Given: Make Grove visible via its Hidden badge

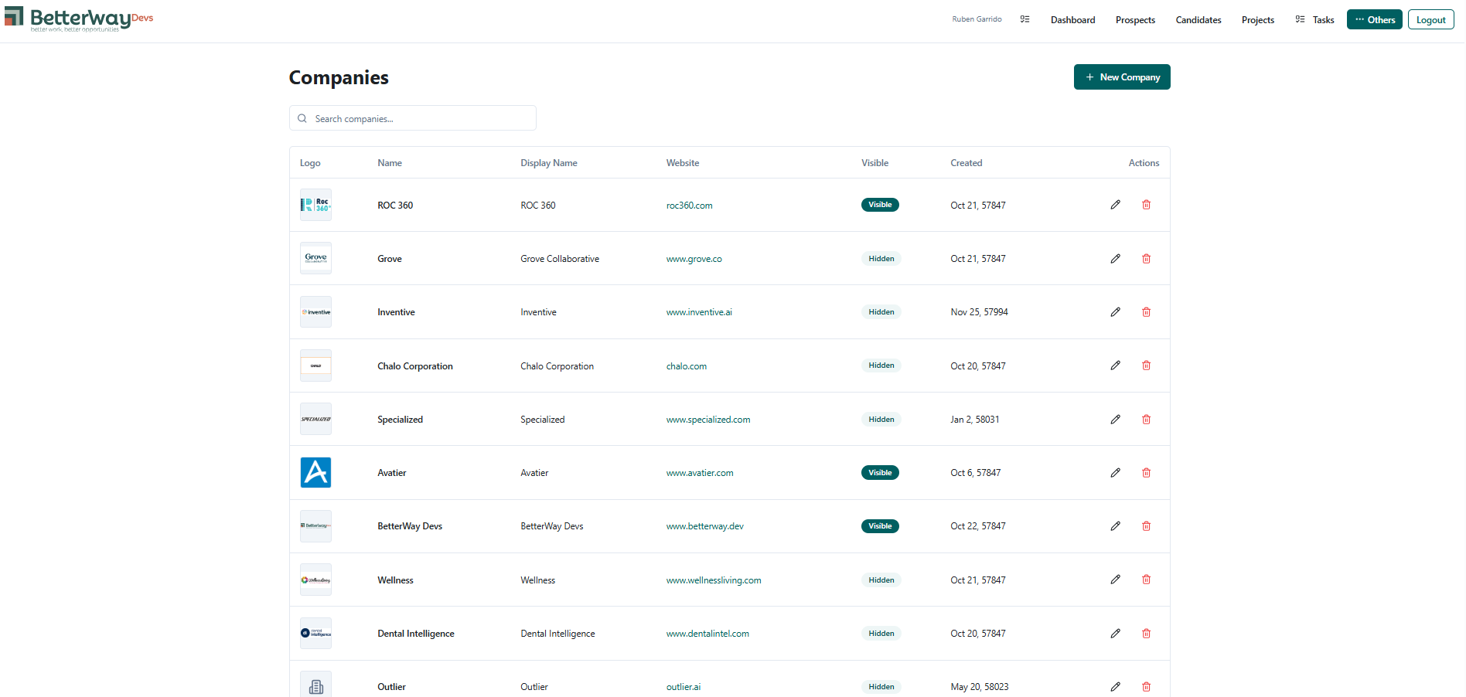Looking at the screenshot, I should point(881,258).
